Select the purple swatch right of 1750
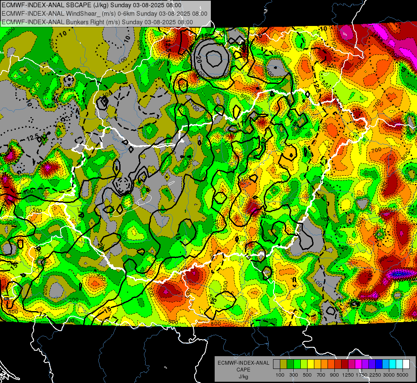417x383 pixels. coord(365,364)
